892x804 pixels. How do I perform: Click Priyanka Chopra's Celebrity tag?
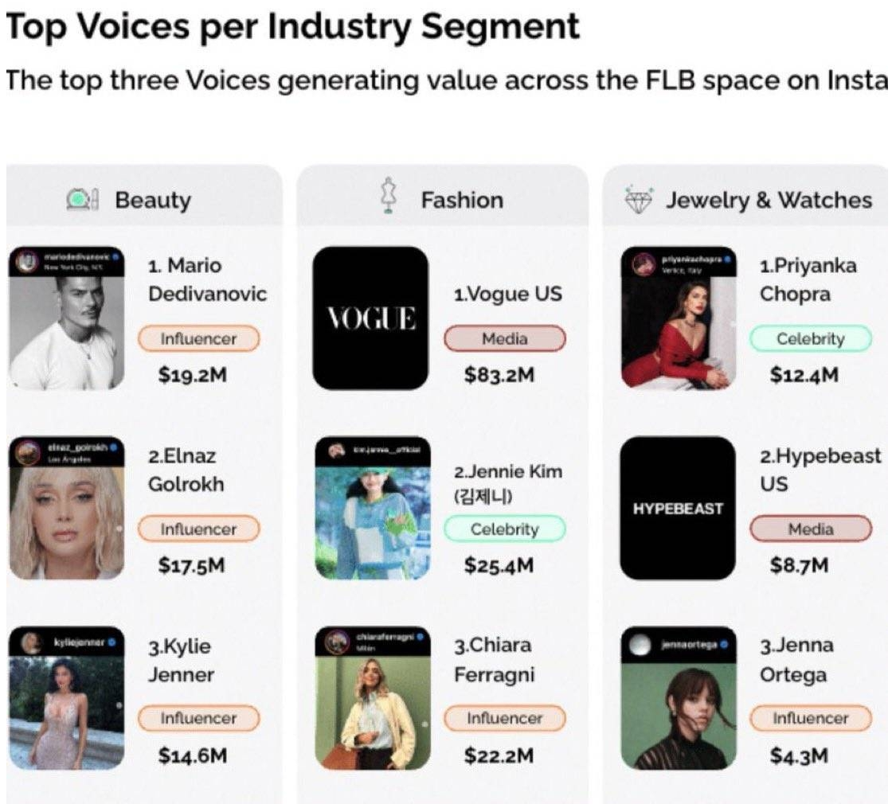point(811,339)
